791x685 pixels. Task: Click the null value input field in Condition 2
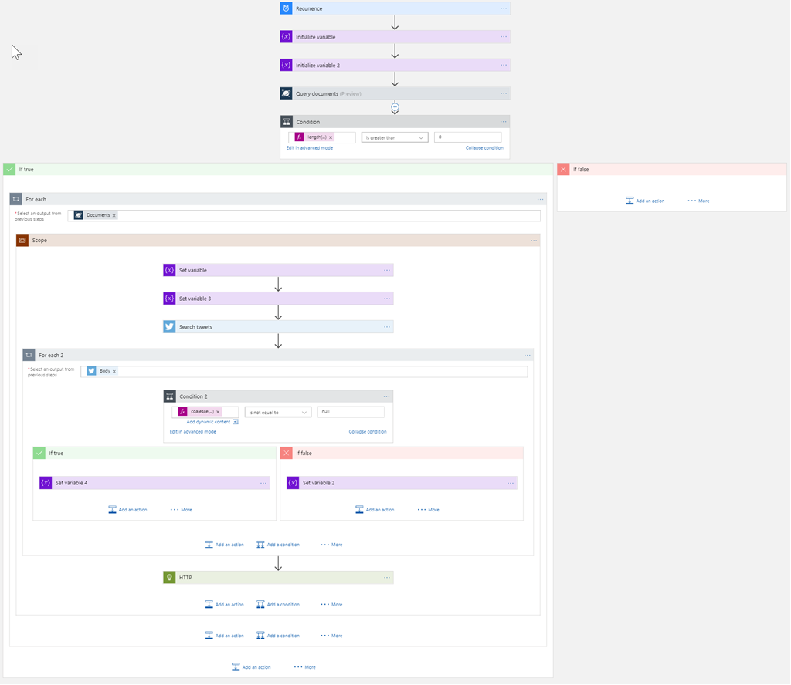point(351,411)
